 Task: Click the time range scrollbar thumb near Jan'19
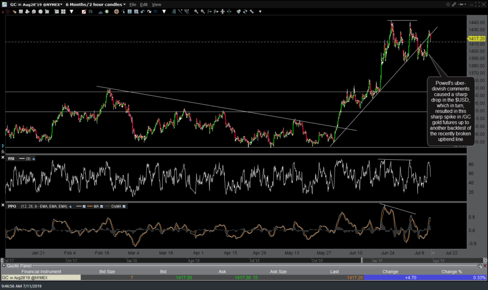[x=361, y=260]
